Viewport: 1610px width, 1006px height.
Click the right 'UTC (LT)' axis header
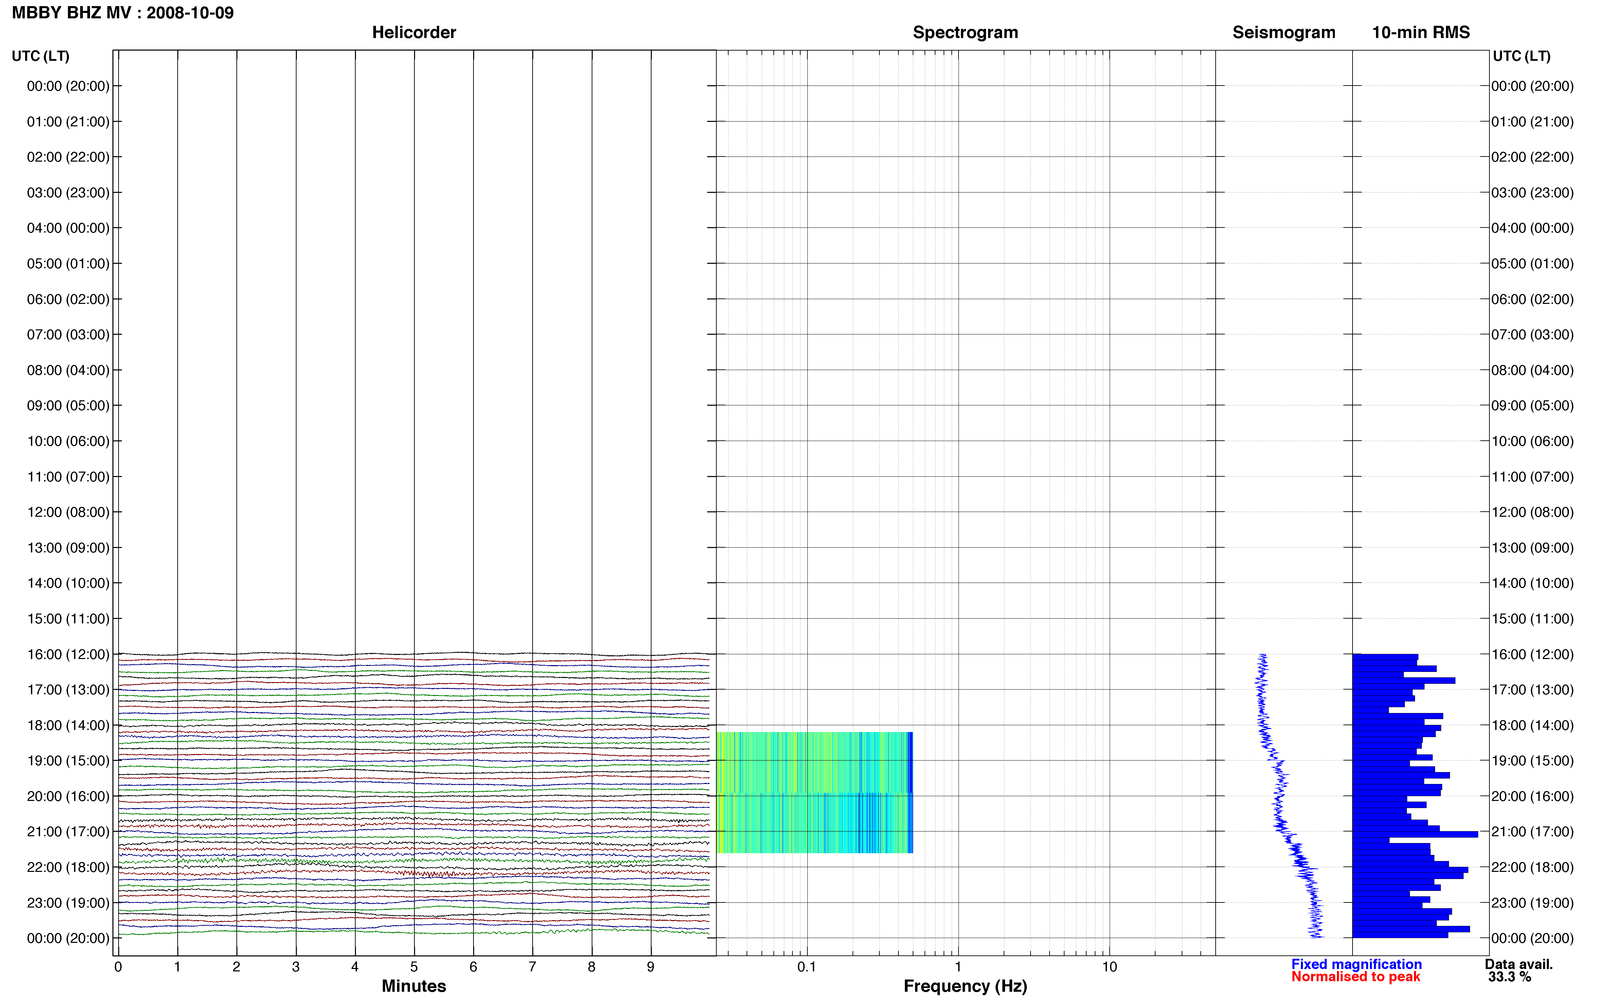coord(1521,56)
